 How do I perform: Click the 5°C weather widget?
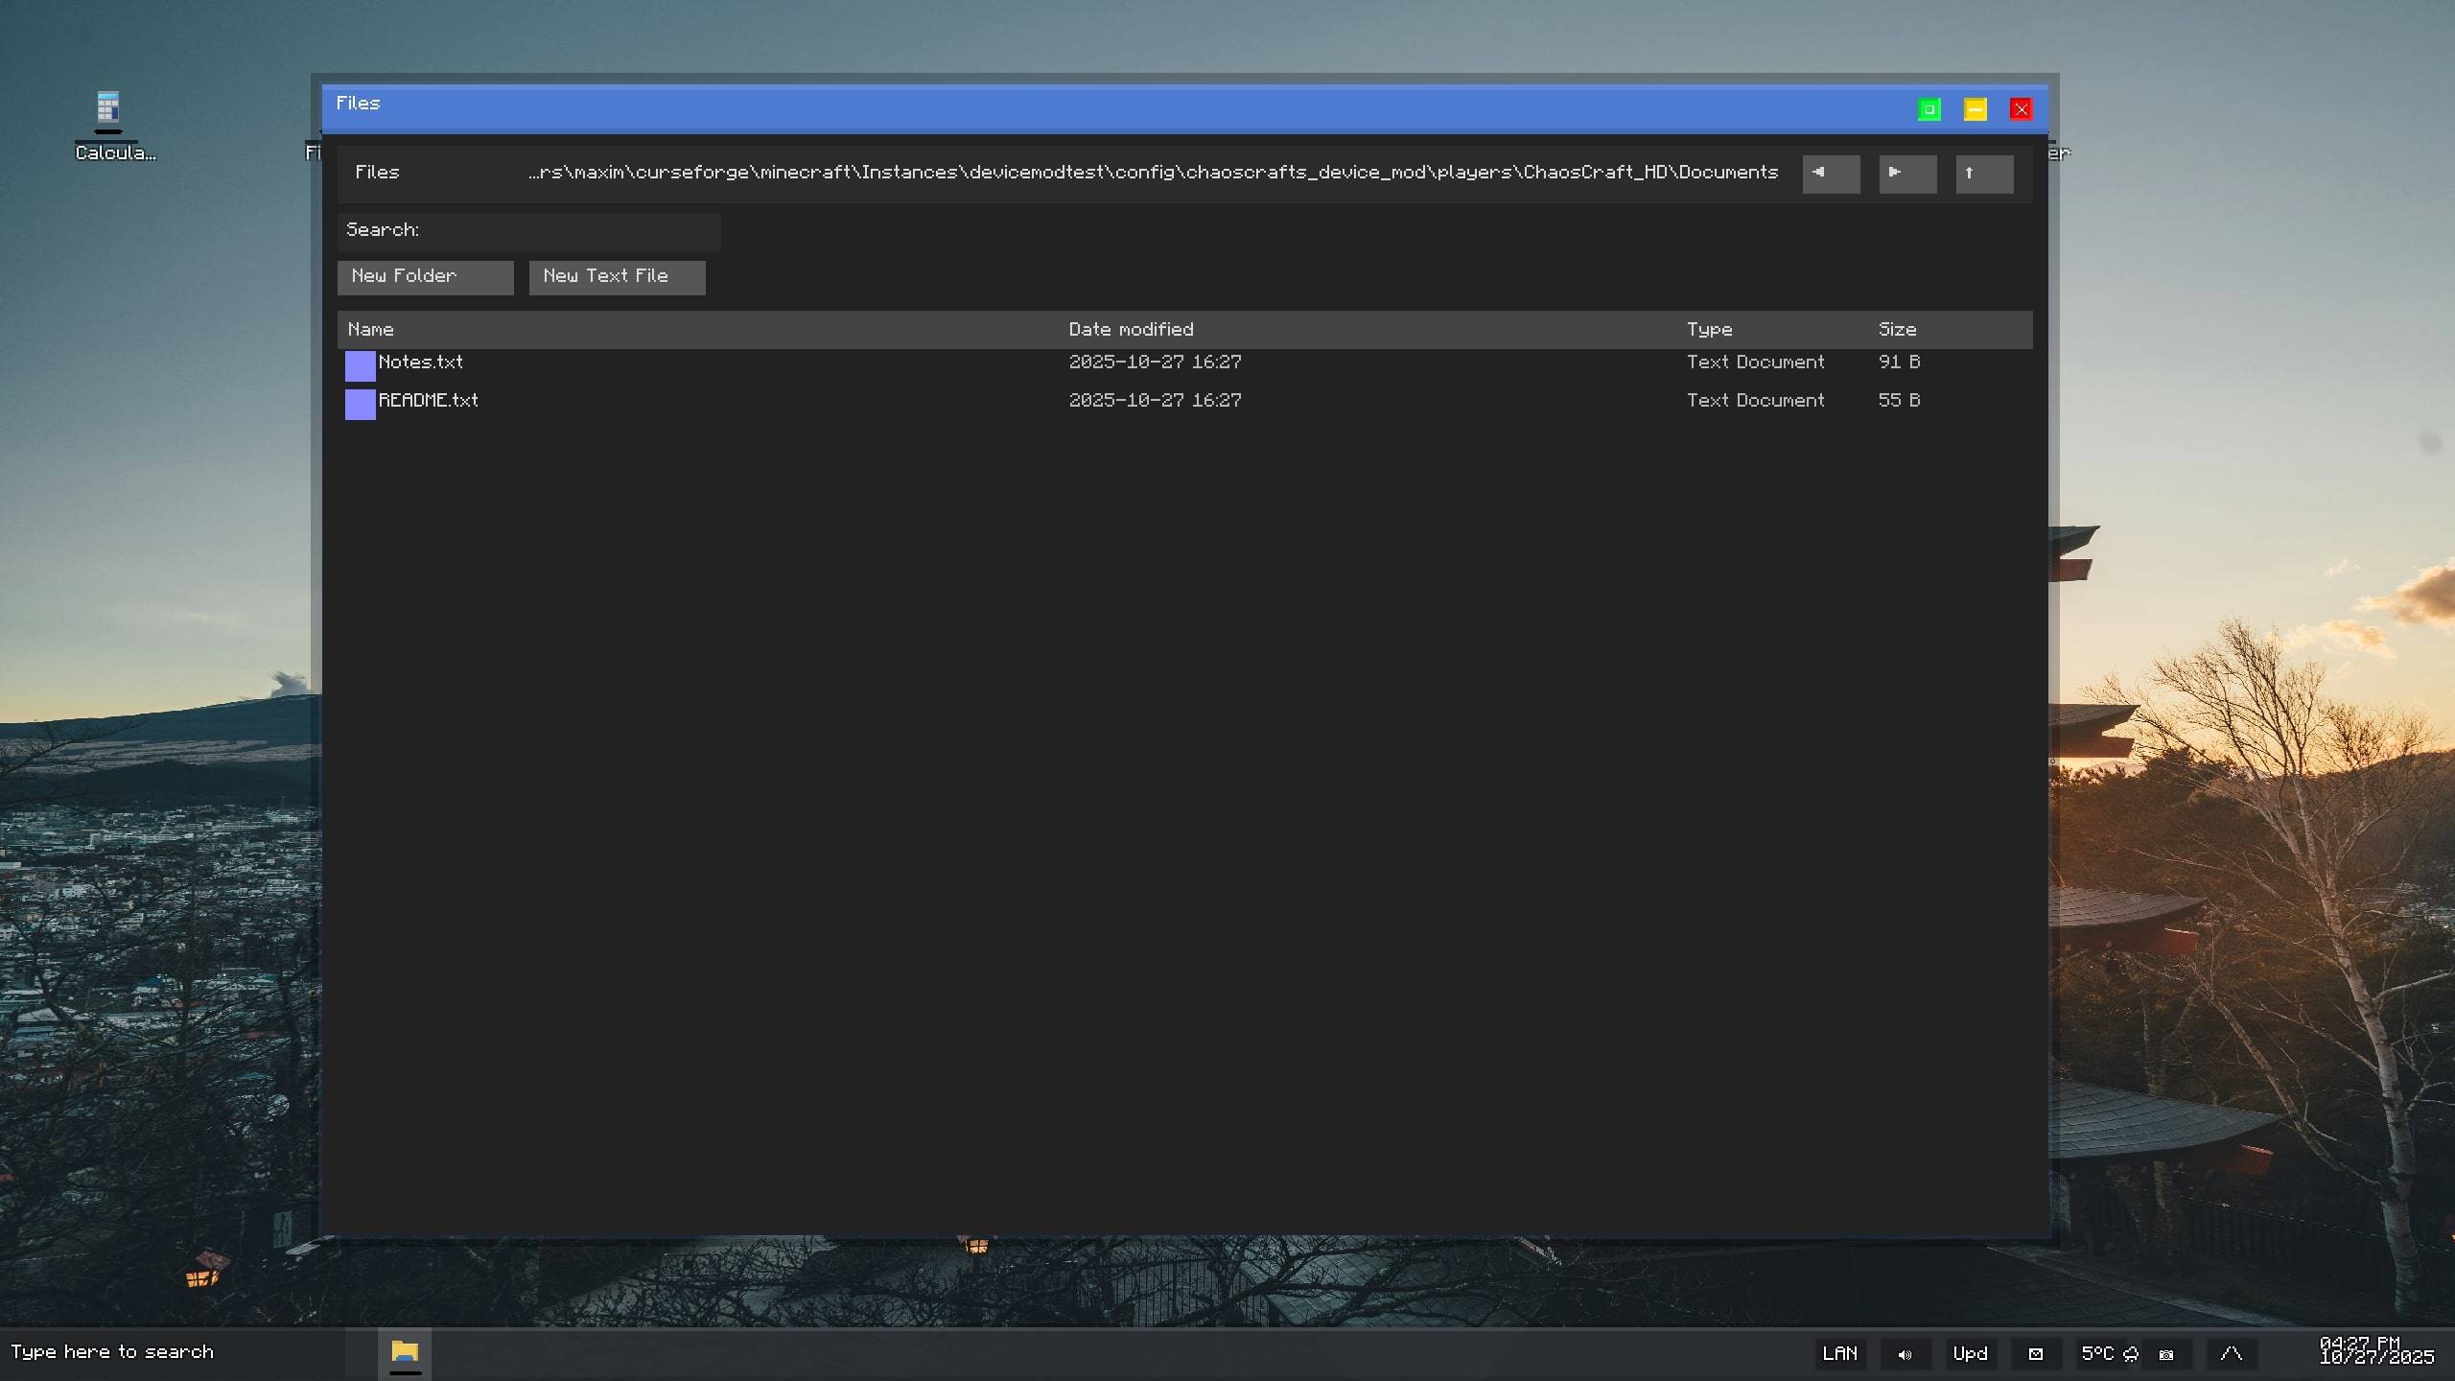pos(2108,1354)
